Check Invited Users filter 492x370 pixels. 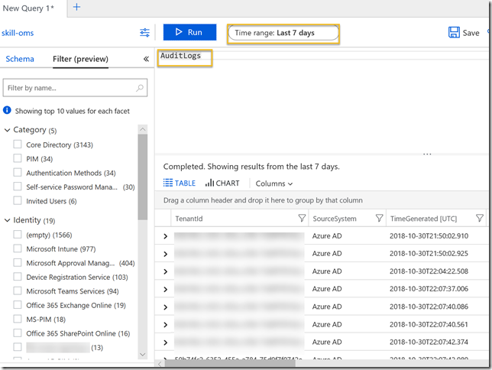click(18, 200)
